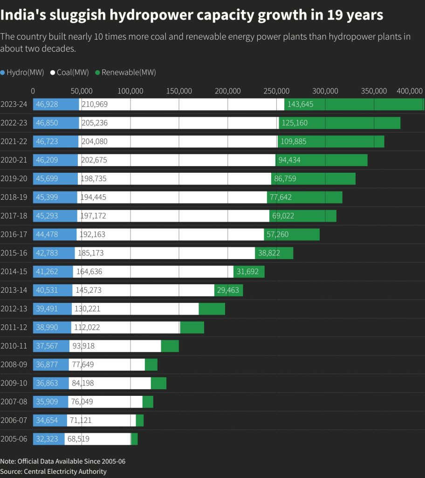The height and width of the screenshot is (478, 425).
Task: Select the 2018-19 year label
Action: (14, 197)
